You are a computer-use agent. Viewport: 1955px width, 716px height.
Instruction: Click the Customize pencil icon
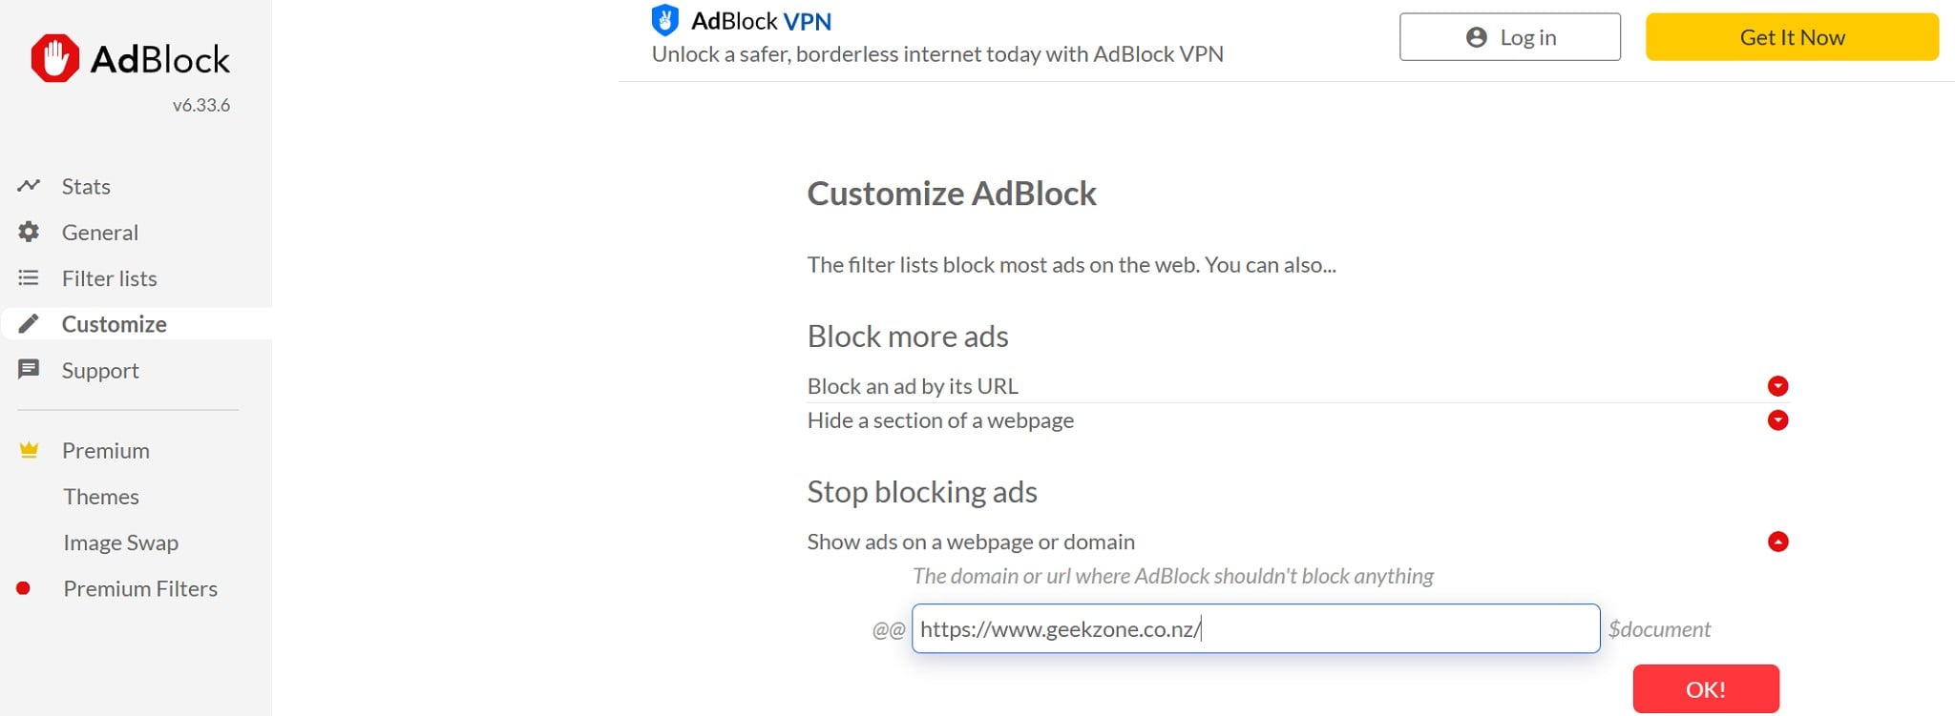coord(29,324)
